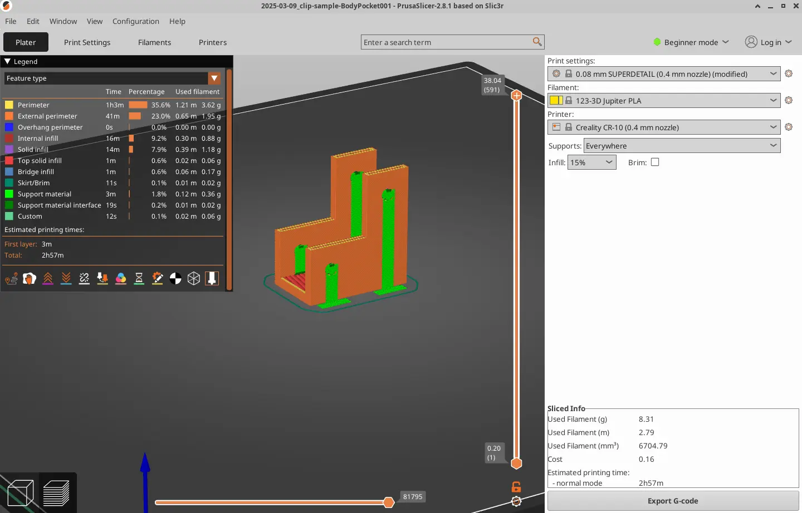Toggle color changes icon in legend
The width and height of the screenshot is (802, 513).
pos(121,279)
